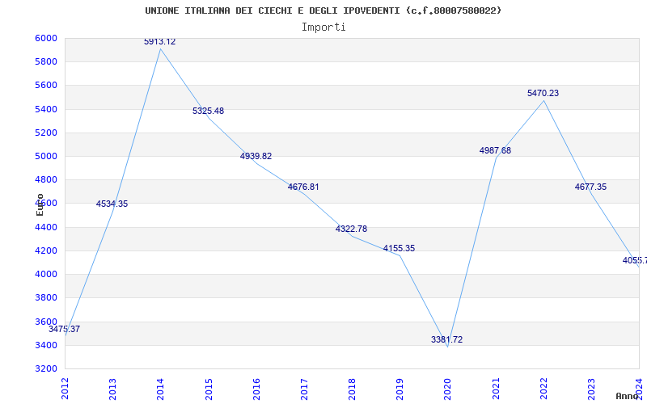
Task: Click the Importi subtitle
Action: point(323,27)
